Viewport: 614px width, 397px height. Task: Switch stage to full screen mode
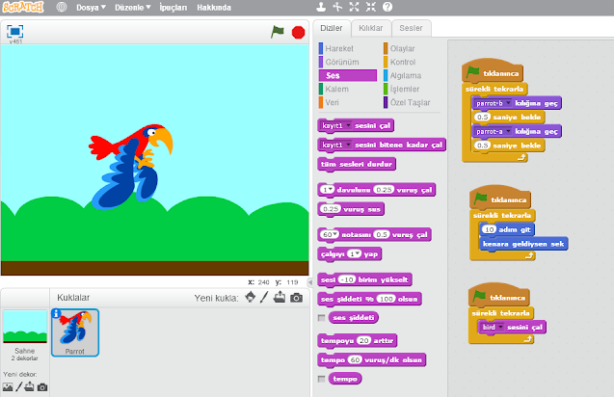pyautogui.click(x=14, y=32)
